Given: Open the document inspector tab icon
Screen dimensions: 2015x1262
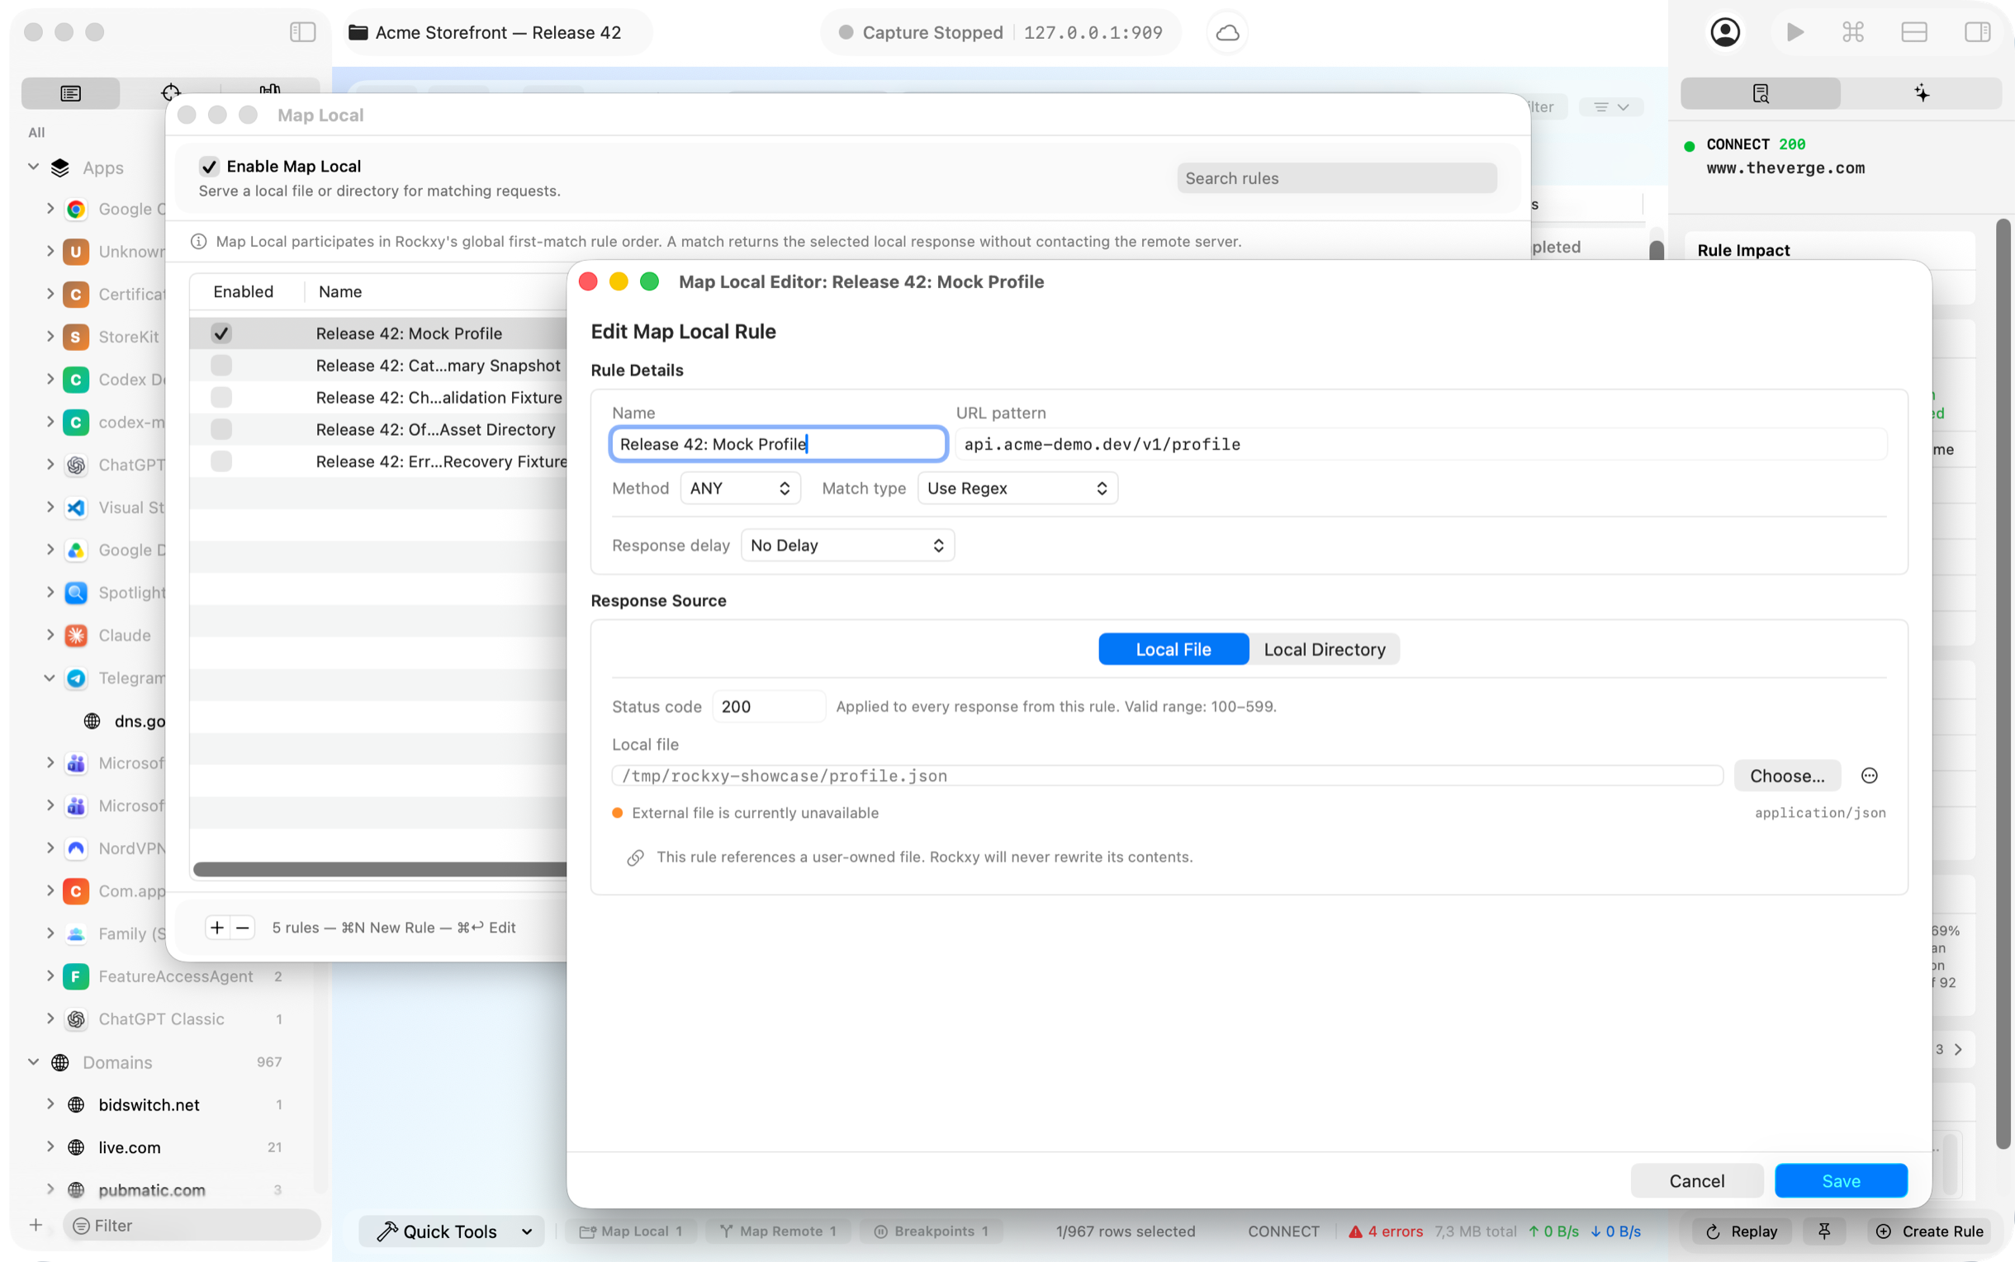Looking at the screenshot, I should (1761, 92).
